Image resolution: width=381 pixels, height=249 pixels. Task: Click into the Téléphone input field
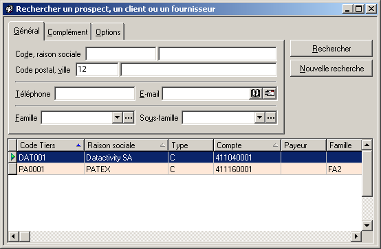95,93
